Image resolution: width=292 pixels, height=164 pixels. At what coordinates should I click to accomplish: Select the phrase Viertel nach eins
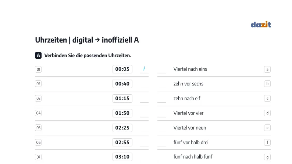coord(190,69)
